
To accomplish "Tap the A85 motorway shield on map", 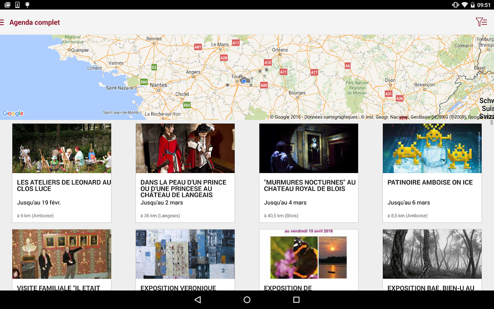I will pyautogui.click(x=264, y=85).
